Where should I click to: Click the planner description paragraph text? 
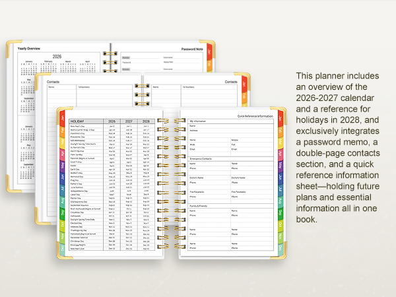tap(338, 147)
